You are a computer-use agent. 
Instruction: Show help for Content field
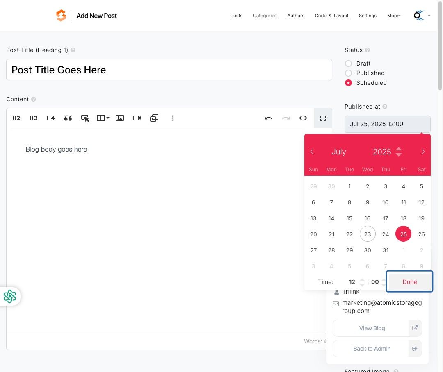34,99
